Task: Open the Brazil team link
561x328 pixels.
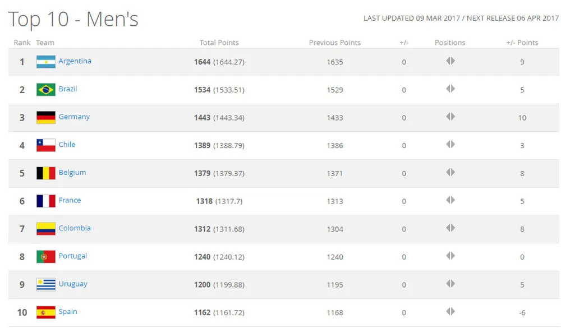Action: pos(68,89)
